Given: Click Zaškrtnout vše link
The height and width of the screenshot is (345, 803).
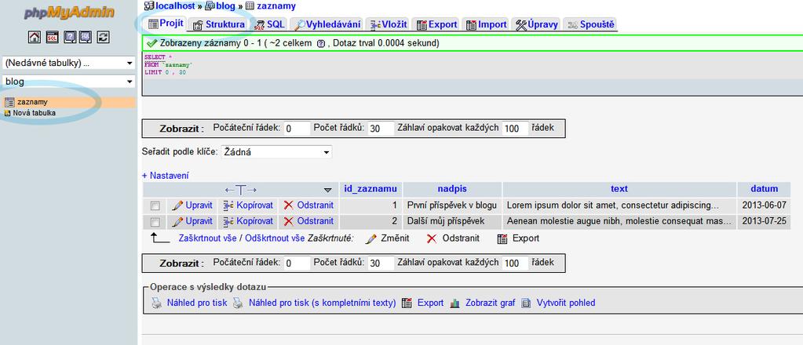Looking at the screenshot, I should [x=208, y=238].
